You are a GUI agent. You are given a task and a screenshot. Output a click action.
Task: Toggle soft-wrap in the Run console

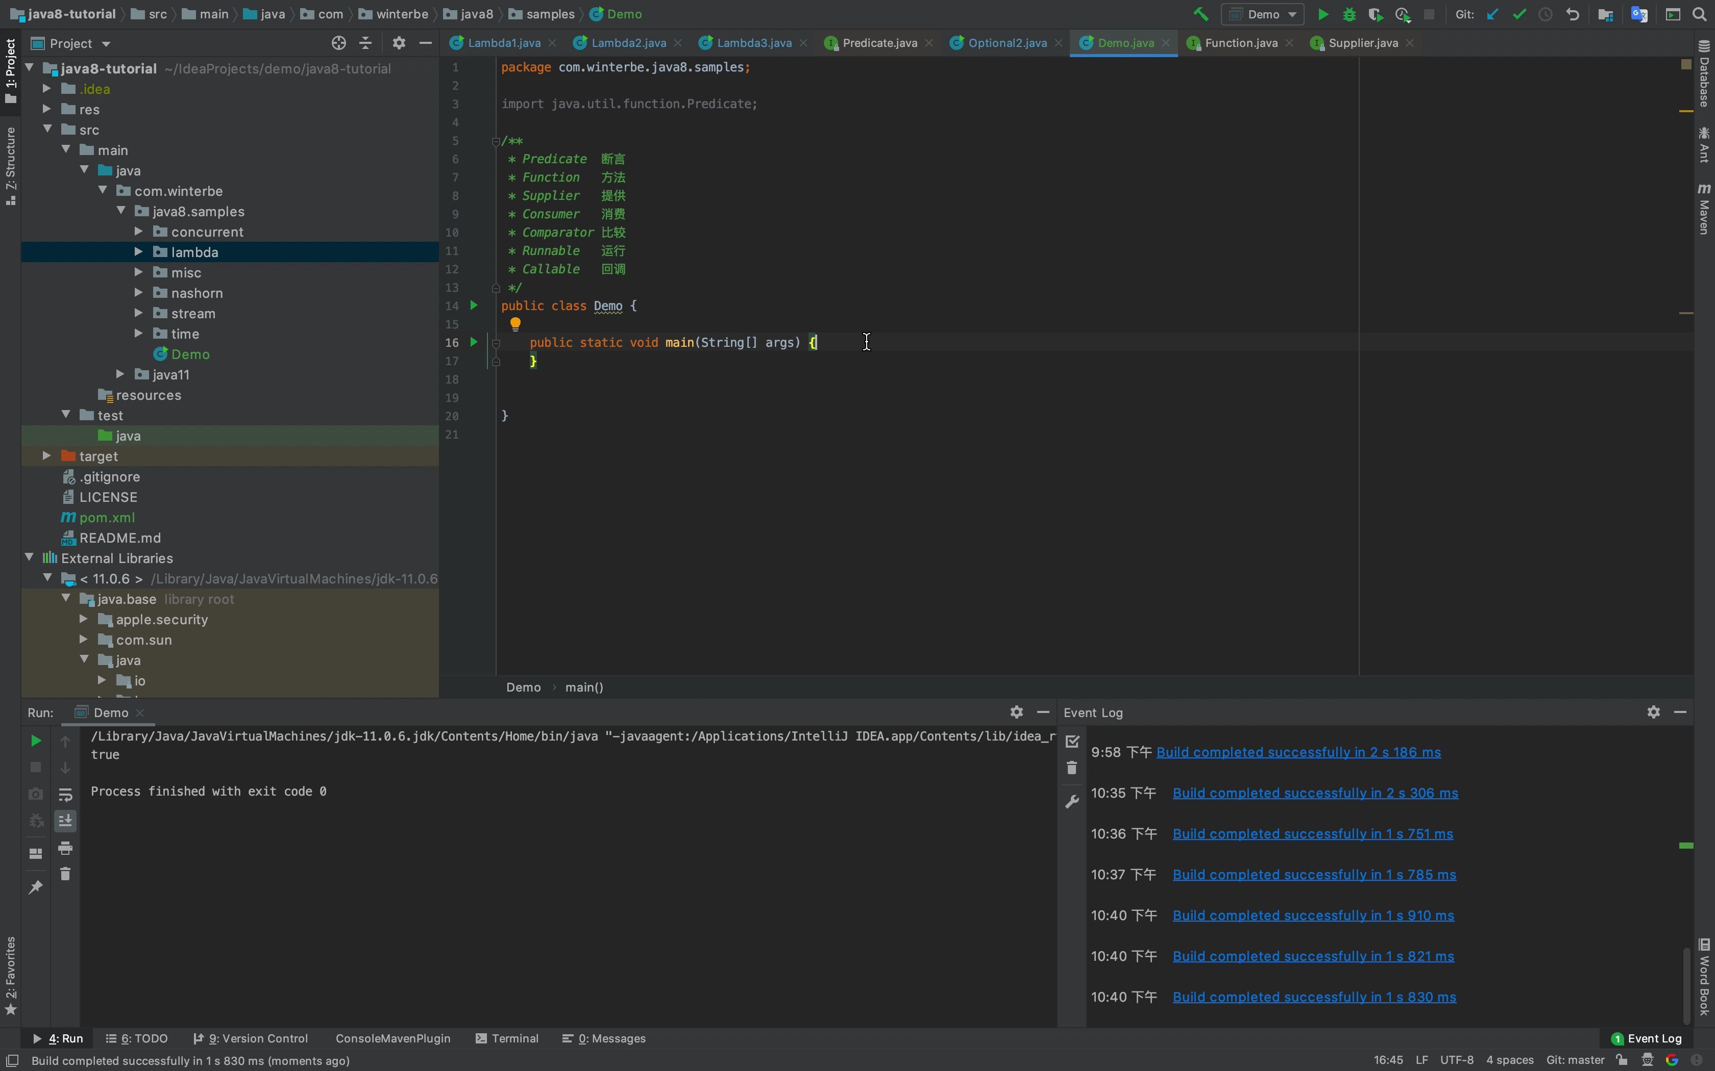[66, 796]
